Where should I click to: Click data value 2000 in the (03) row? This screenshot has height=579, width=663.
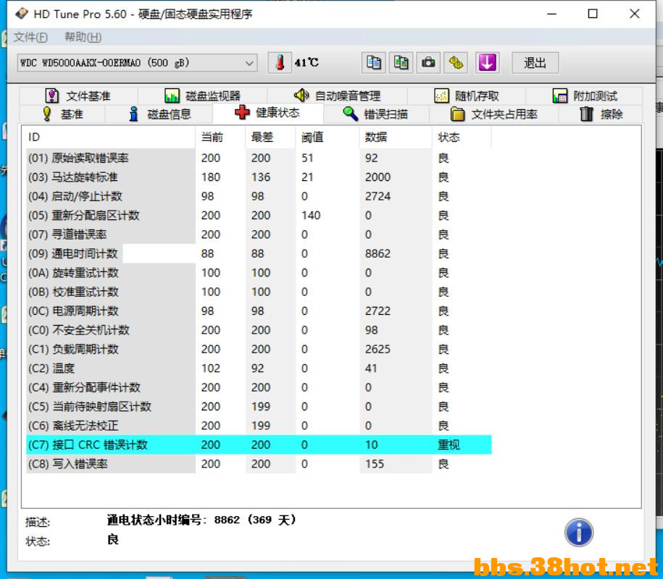point(378,177)
